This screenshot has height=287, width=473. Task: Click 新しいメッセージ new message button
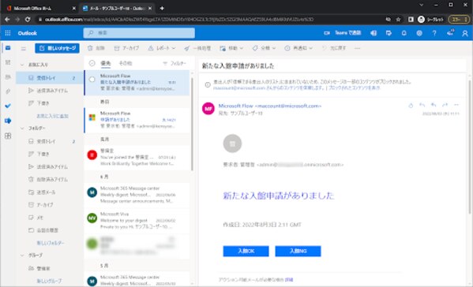coord(58,48)
